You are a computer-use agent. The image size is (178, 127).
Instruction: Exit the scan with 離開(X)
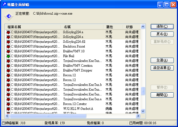(162, 95)
